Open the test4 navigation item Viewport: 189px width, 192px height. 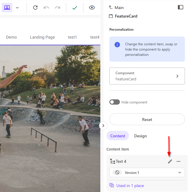coord(95,37)
